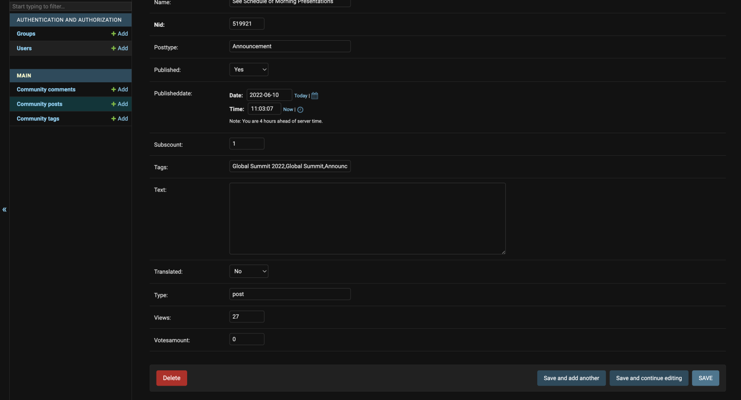Go to Users in the sidebar
Image resolution: width=741 pixels, height=400 pixels.
click(24, 48)
